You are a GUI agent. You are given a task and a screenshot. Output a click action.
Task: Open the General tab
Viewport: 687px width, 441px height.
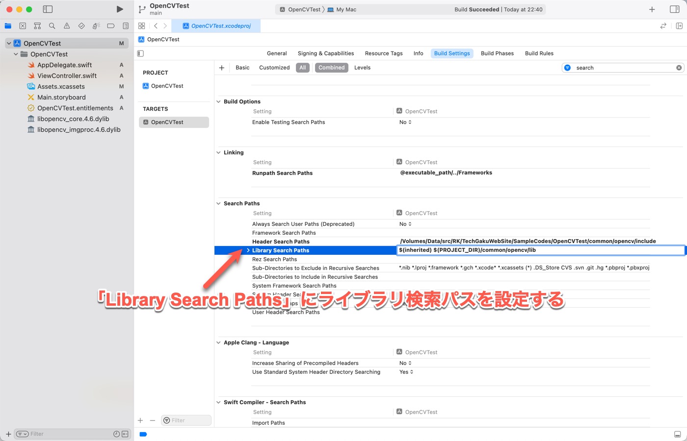pyautogui.click(x=277, y=53)
